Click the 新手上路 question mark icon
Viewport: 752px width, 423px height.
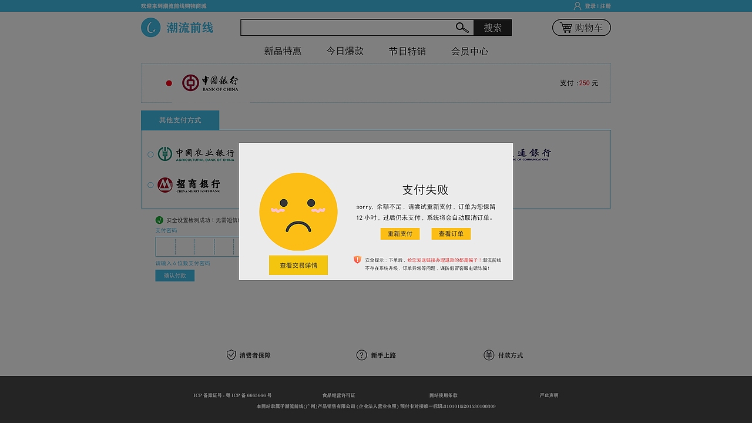coord(360,354)
